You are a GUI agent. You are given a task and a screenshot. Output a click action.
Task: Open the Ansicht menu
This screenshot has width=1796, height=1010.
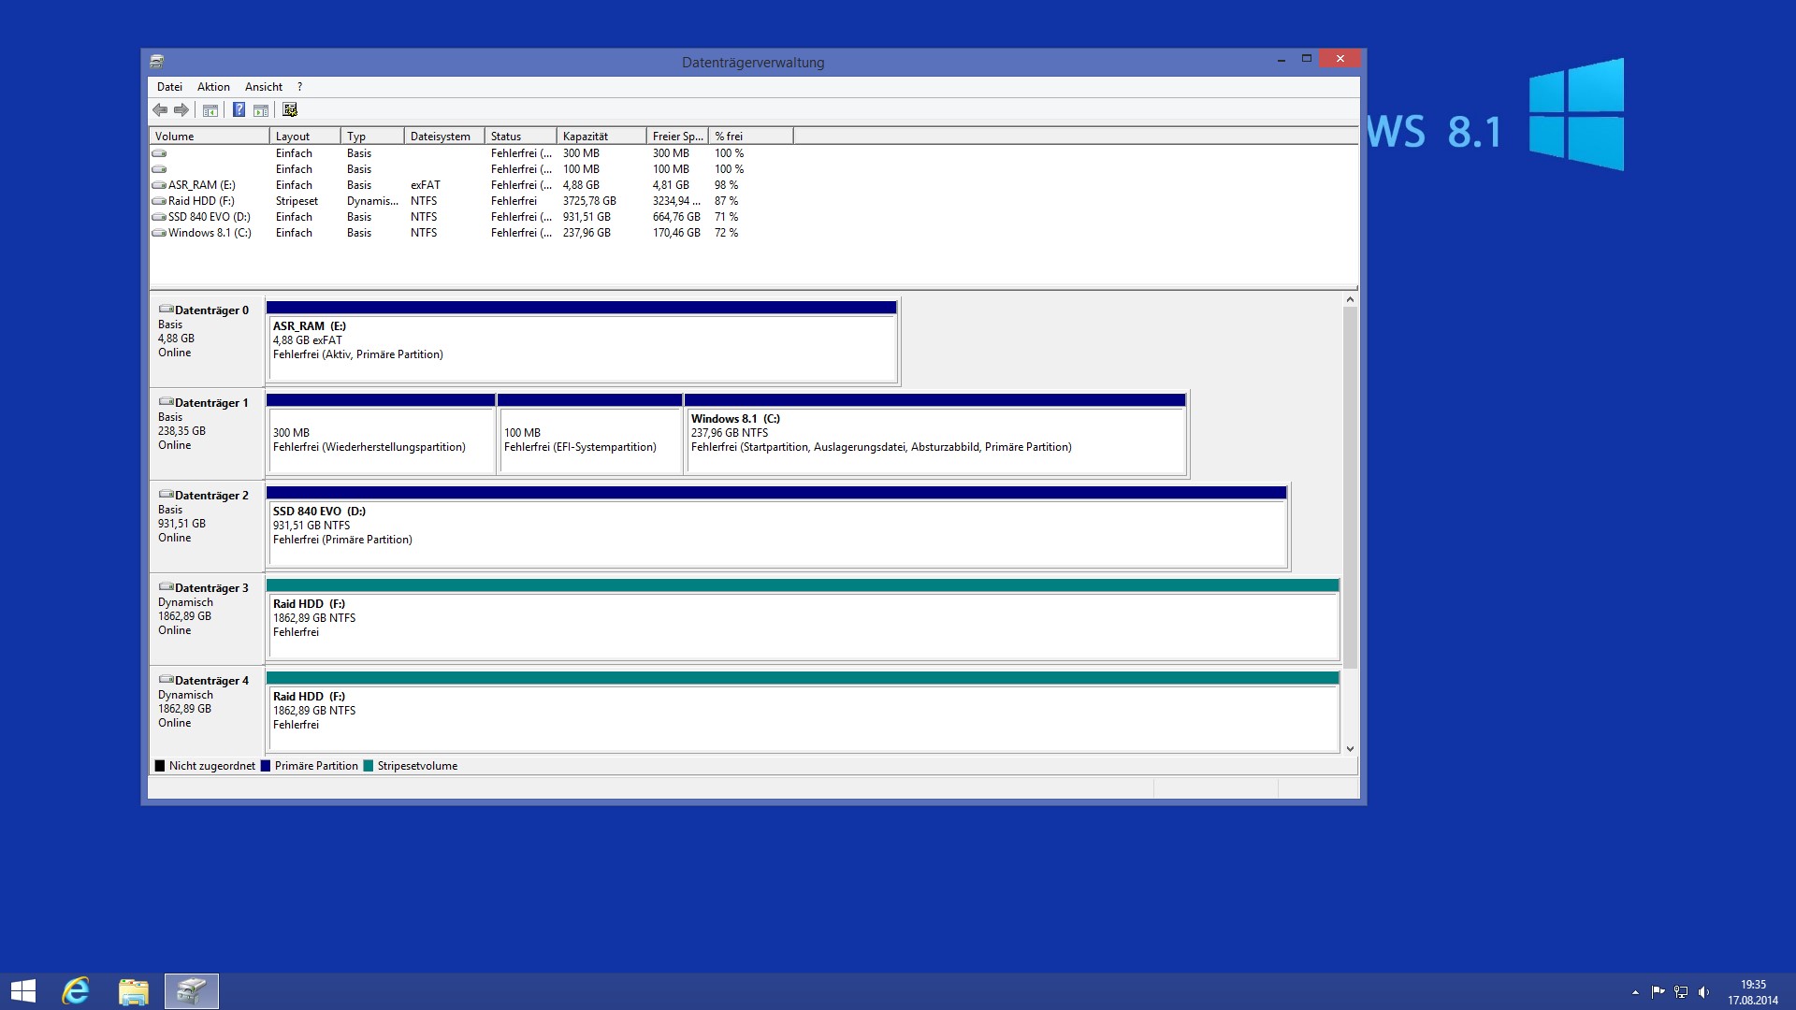(x=264, y=87)
